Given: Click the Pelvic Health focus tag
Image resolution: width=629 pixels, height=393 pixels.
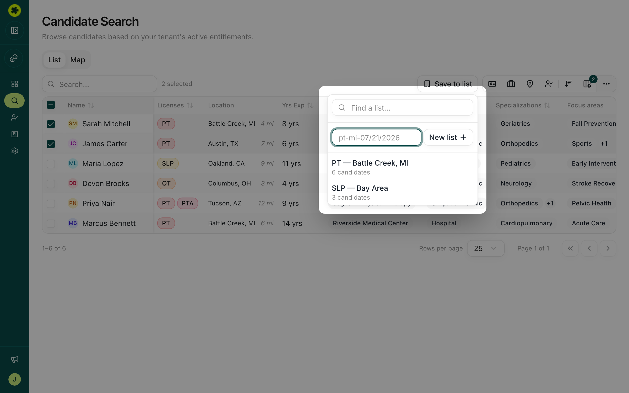Looking at the screenshot, I should click(591, 203).
